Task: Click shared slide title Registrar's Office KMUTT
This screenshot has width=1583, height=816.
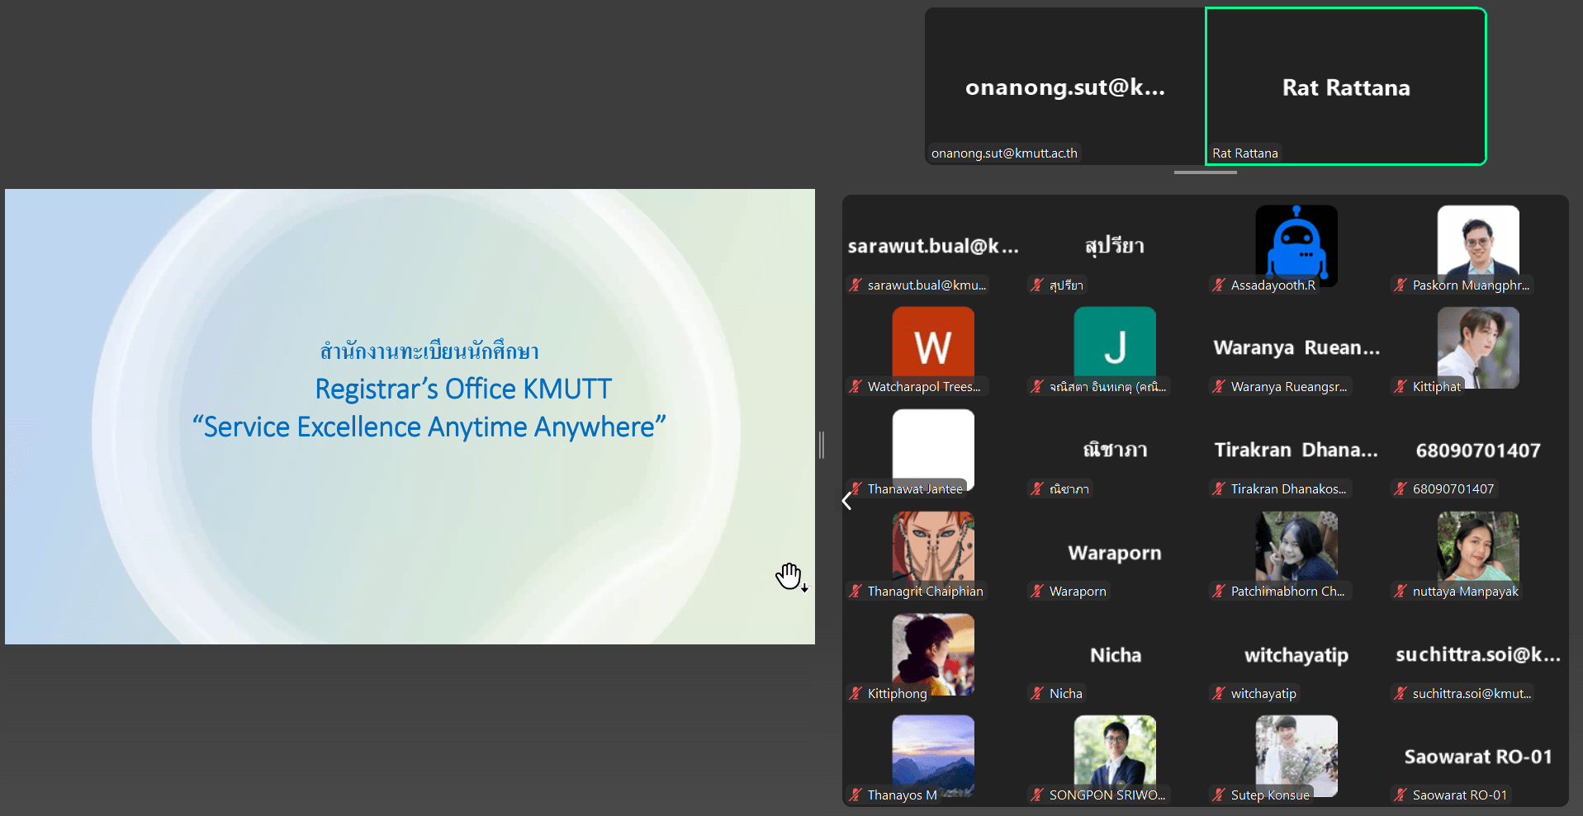Action: (x=463, y=389)
